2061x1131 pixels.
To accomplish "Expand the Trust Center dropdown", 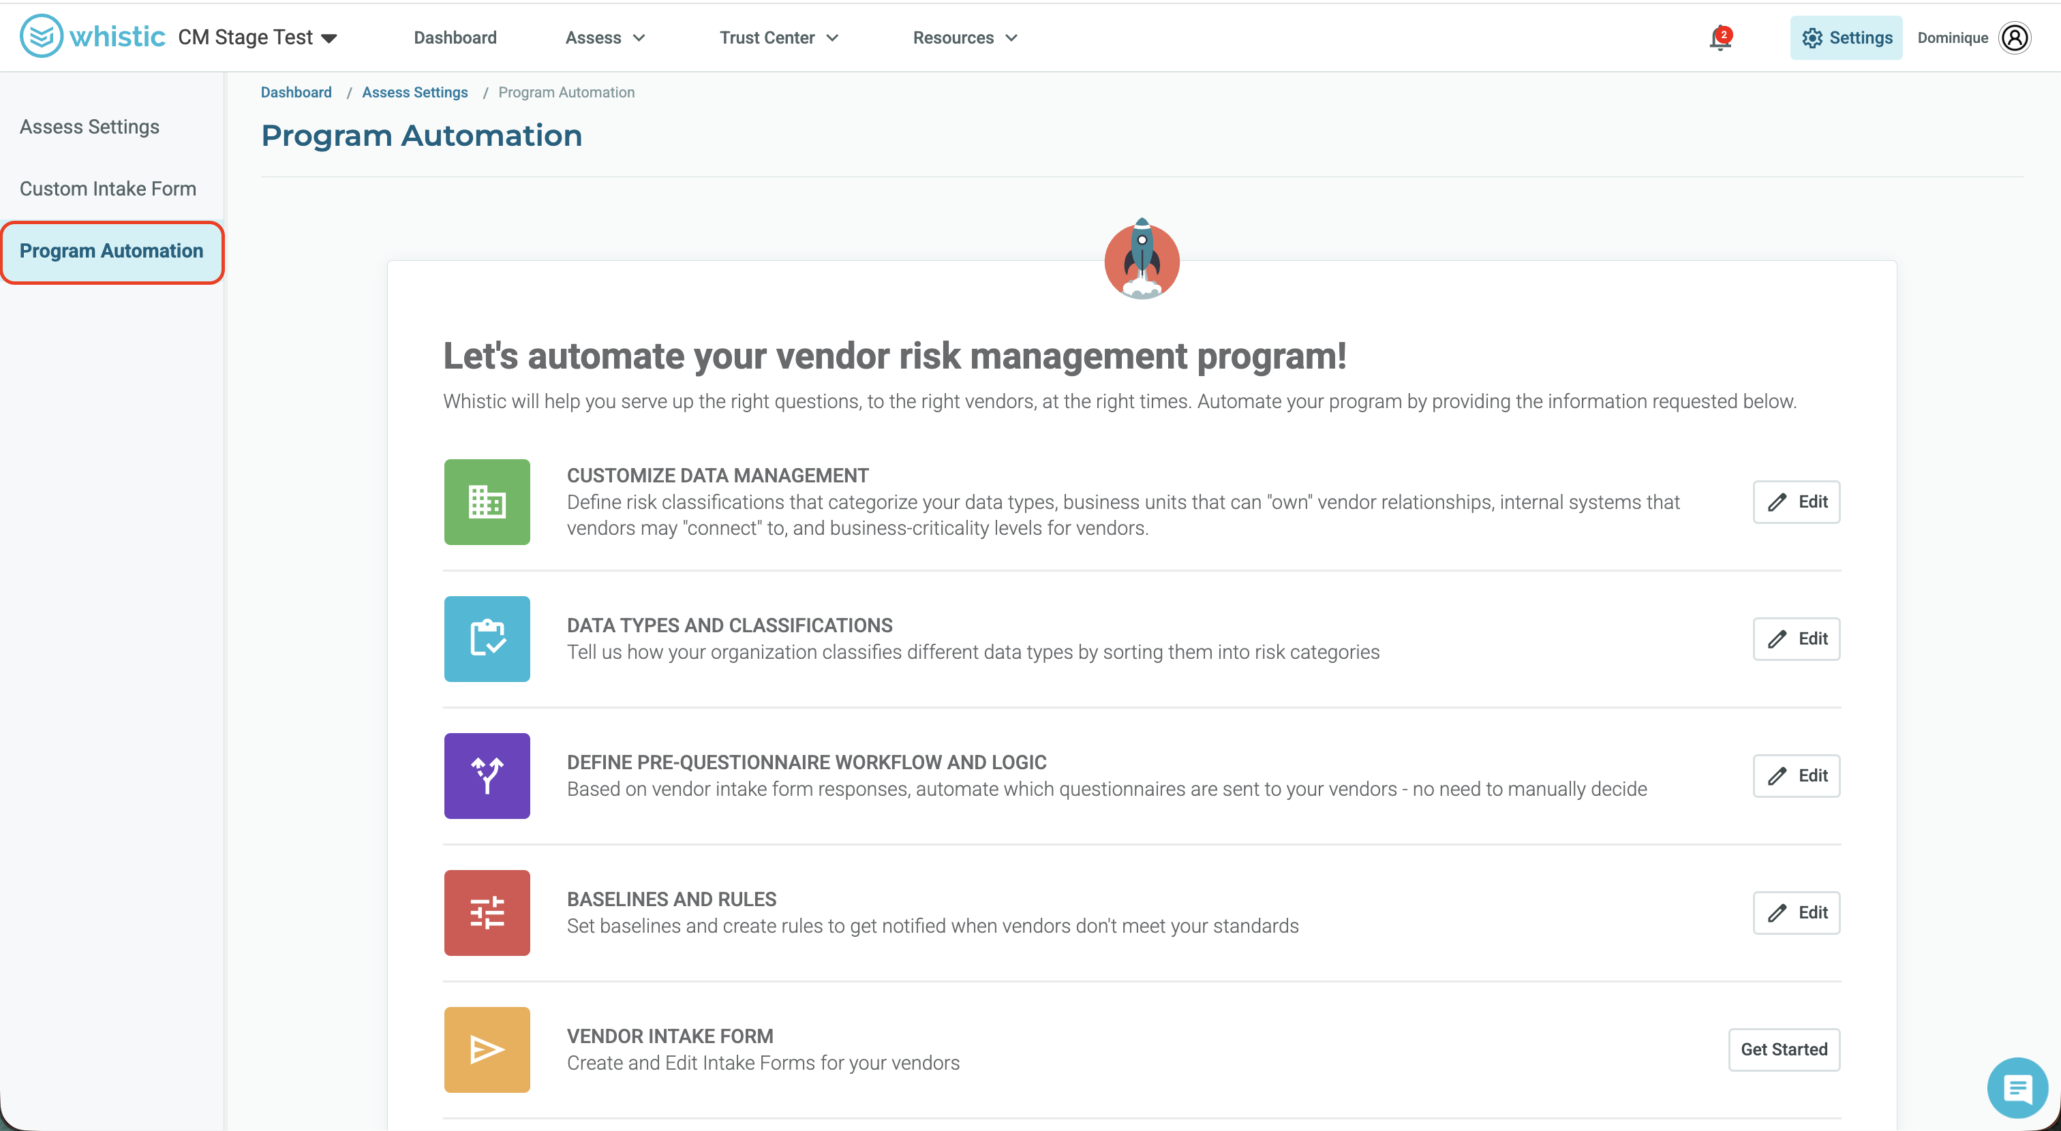I will [778, 37].
